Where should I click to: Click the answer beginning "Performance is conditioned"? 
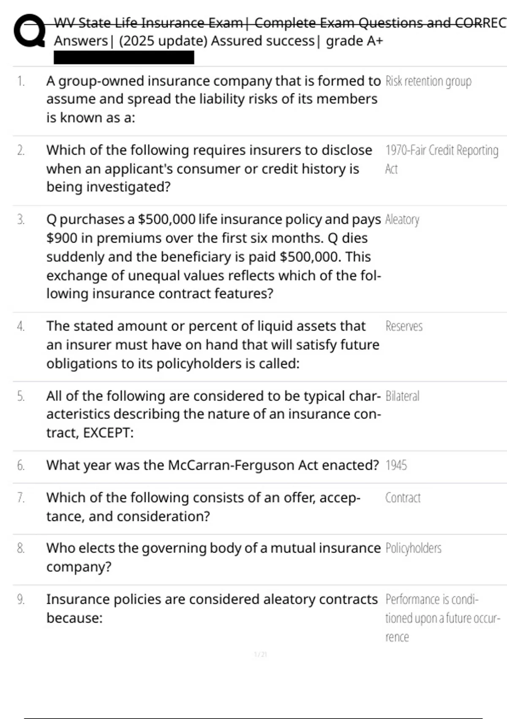click(442, 618)
